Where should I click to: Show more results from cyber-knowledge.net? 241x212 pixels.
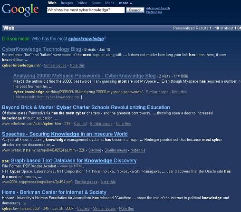pos(48,97)
